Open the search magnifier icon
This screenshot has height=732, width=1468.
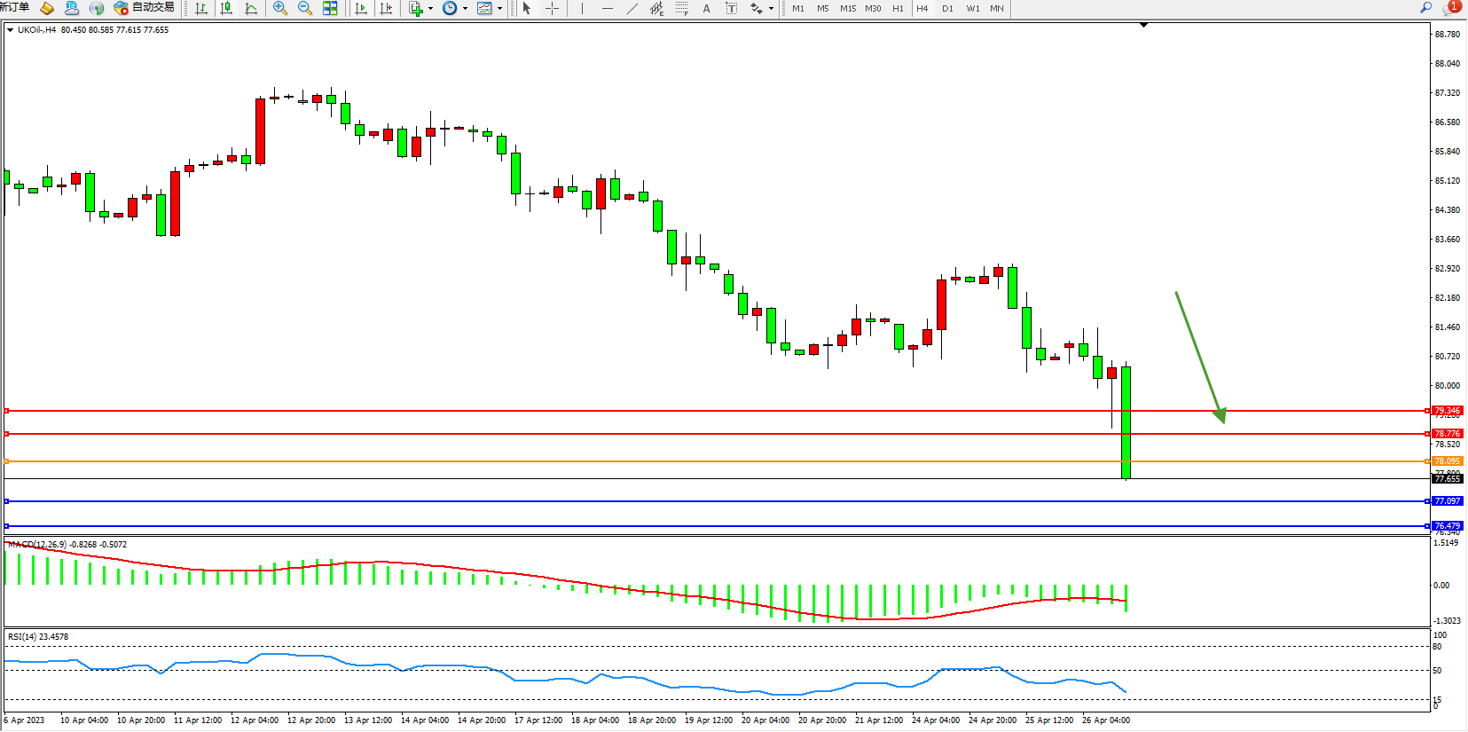1426,7
